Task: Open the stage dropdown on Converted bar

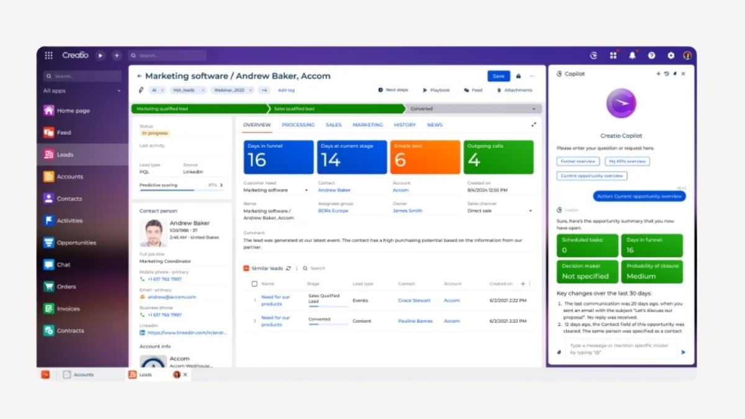Action: 533,109
